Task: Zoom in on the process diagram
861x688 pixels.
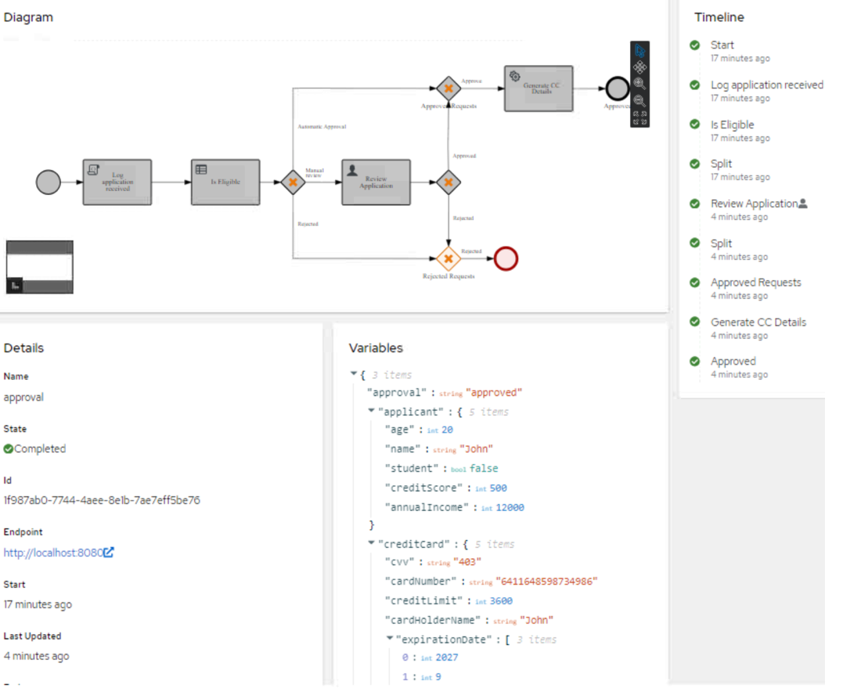Action: [x=639, y=84]
